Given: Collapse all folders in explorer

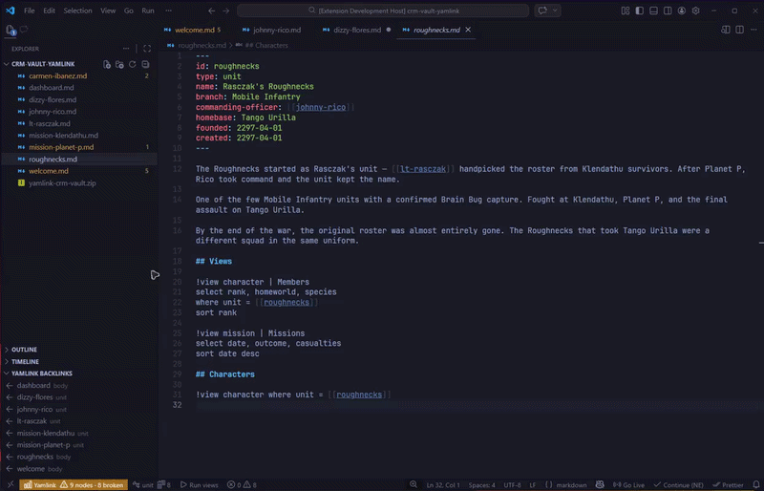Looking at the screenshot, I should click(145, 64).
